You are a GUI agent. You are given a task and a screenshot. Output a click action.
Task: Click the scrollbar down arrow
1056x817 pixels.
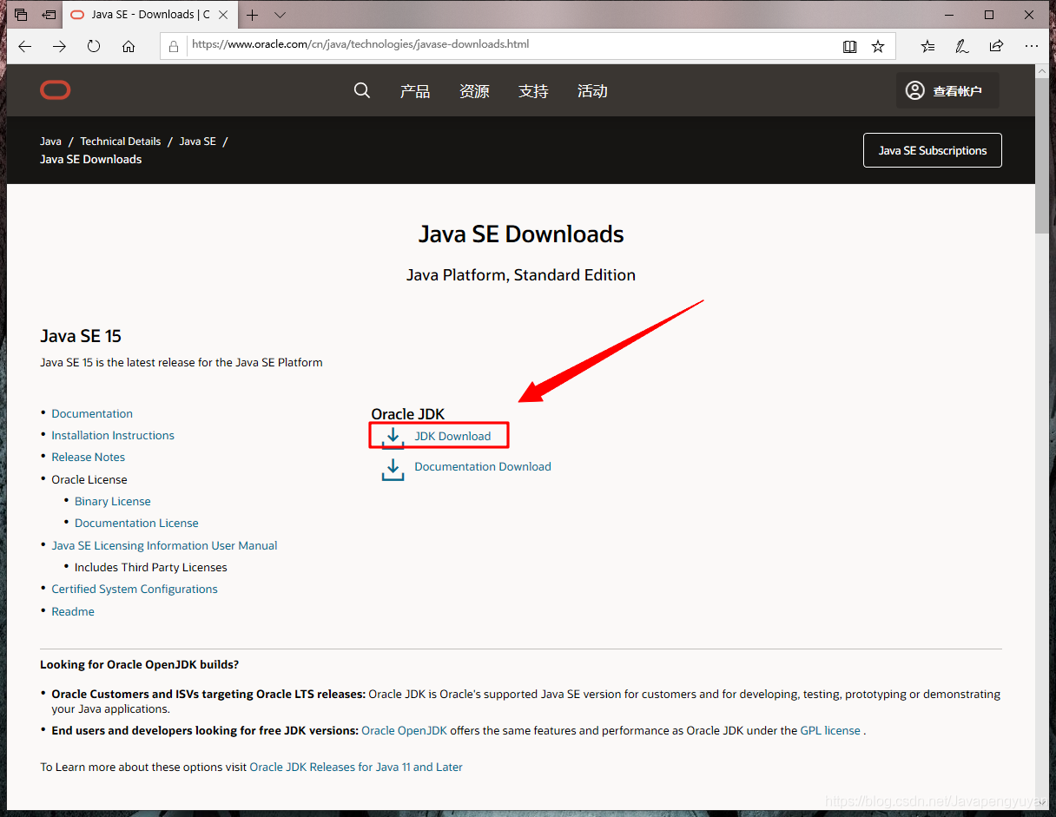1042,803
